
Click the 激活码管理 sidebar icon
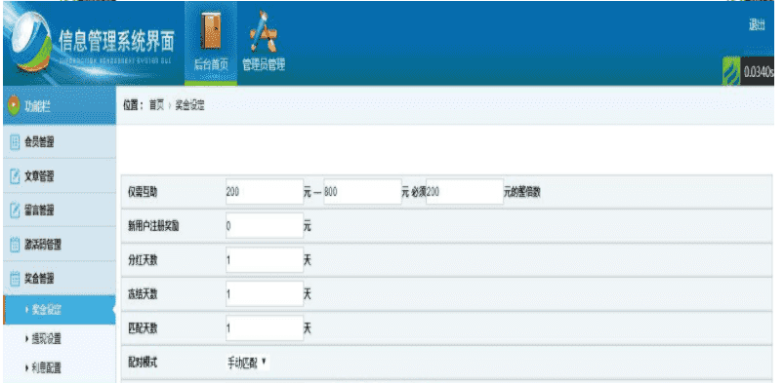(15, 245)
